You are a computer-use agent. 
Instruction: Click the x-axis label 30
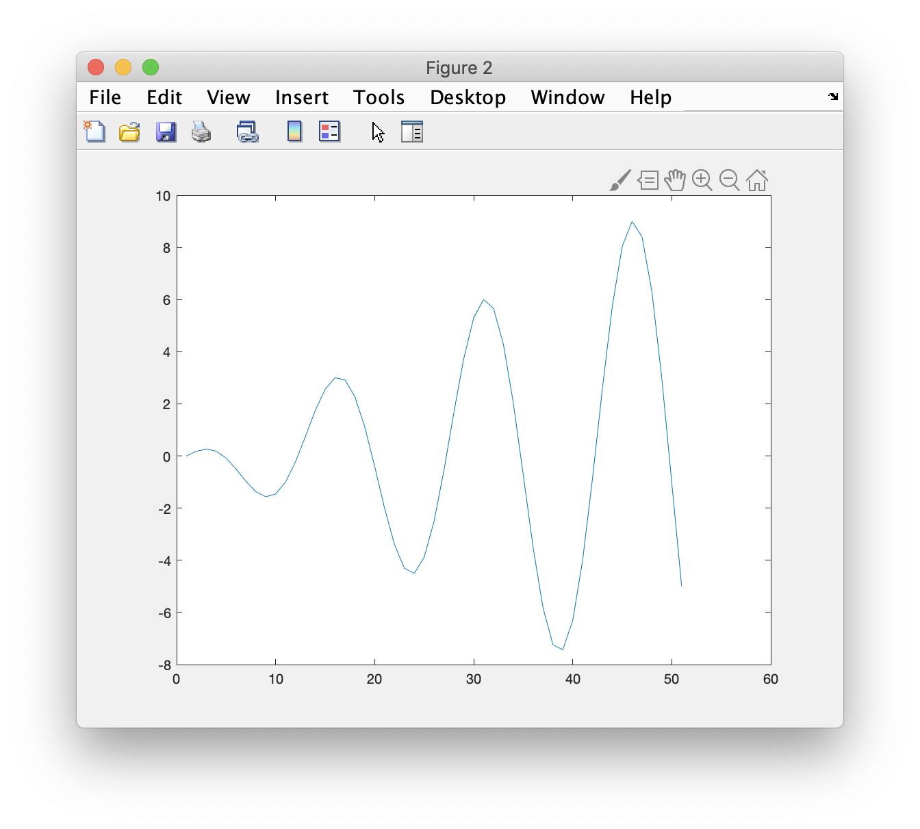coord(474,679)
